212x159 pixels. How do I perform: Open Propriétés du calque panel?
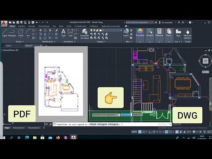click(84, 34)
